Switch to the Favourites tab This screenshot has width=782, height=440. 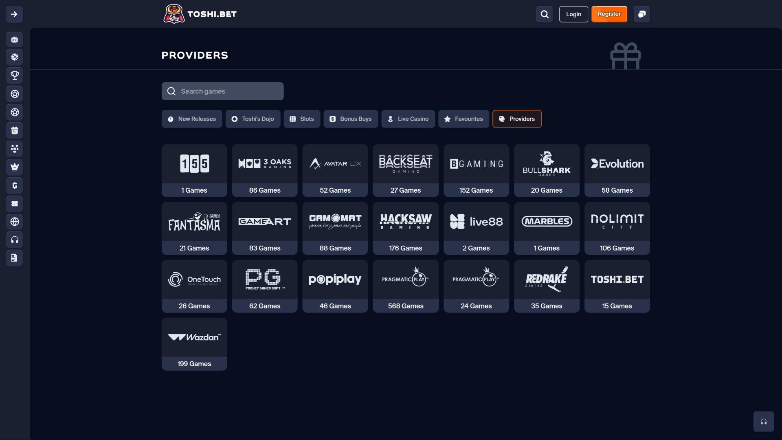[x=464, y=119]
